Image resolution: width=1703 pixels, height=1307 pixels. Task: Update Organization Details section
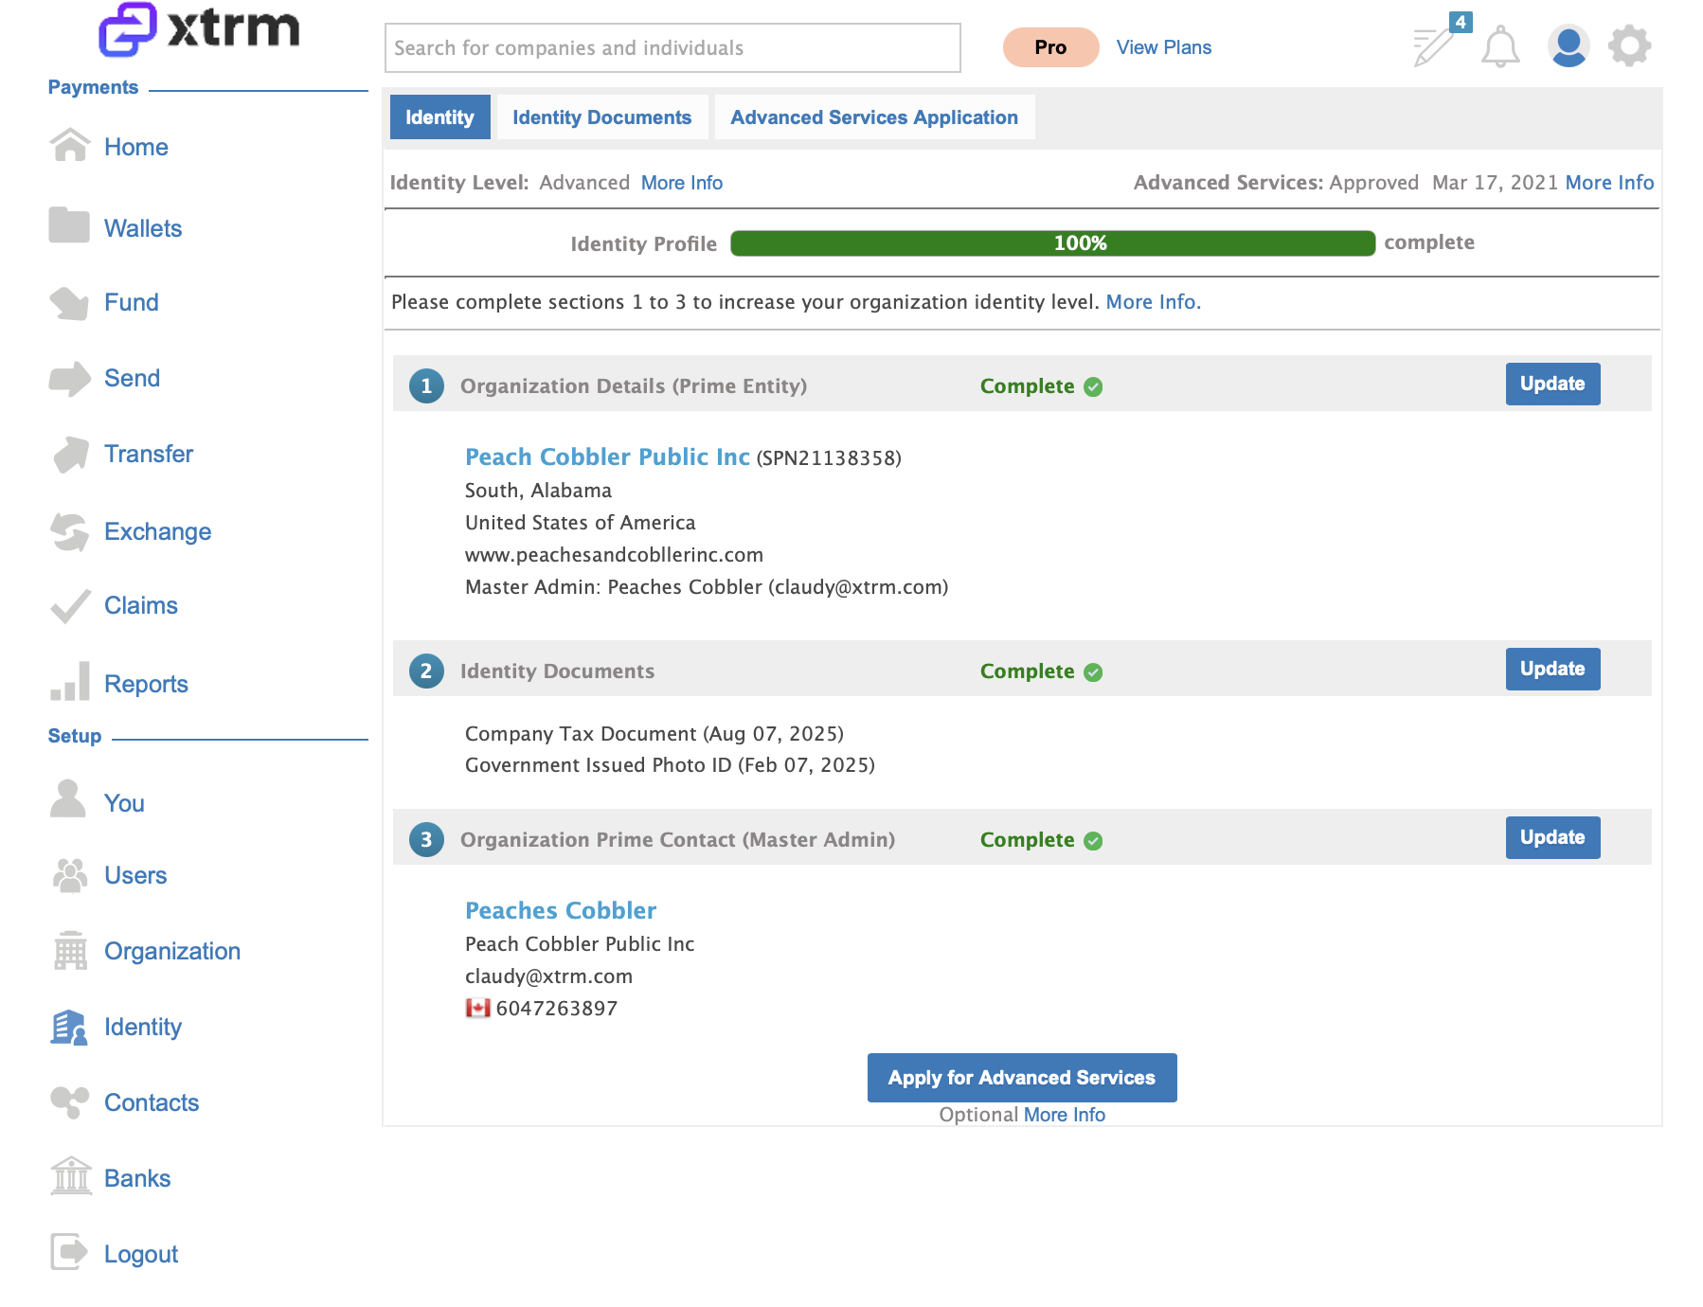click(x=1552, y=384)
